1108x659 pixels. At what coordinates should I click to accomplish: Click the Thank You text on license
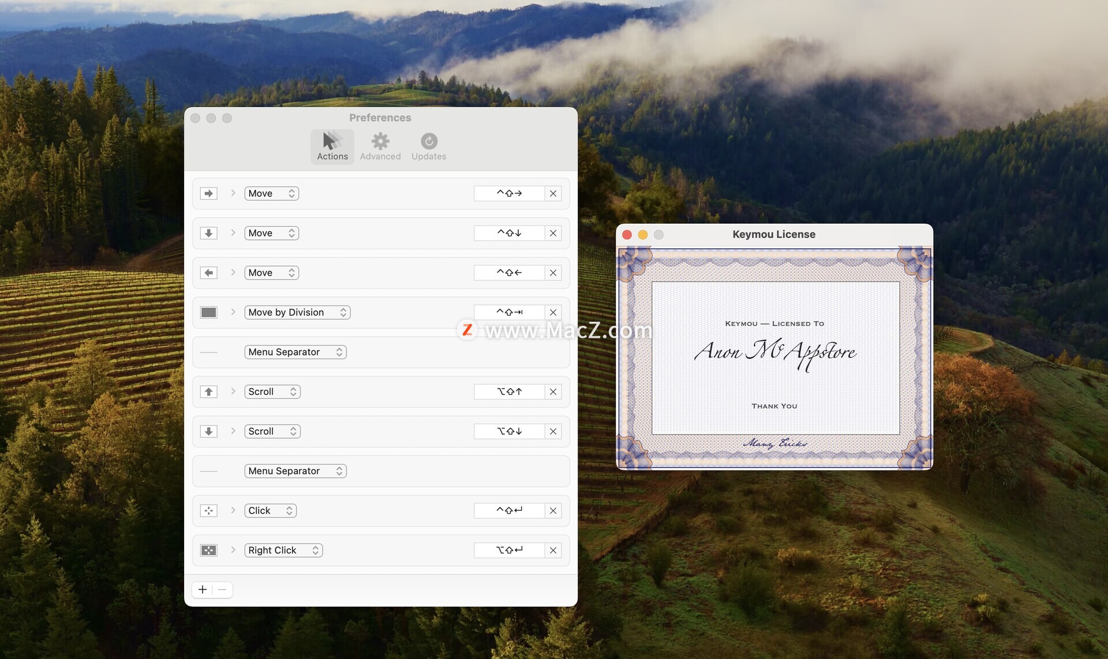pyautogui.click(x=774, y=406)
